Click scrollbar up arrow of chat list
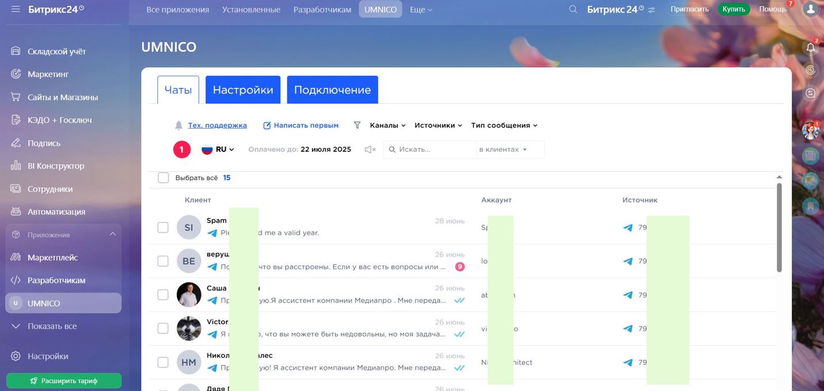The image size is (824, 391). click(779, 177)
